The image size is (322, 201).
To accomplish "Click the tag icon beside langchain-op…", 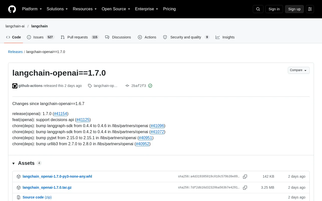I will [x=90, y=86].
